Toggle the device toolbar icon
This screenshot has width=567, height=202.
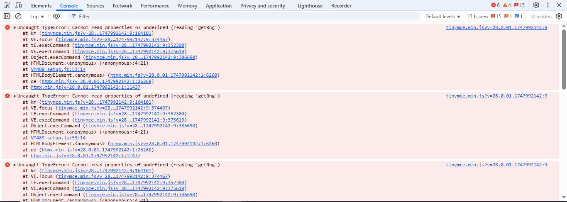pyautogui.click(x=19, y=5)
